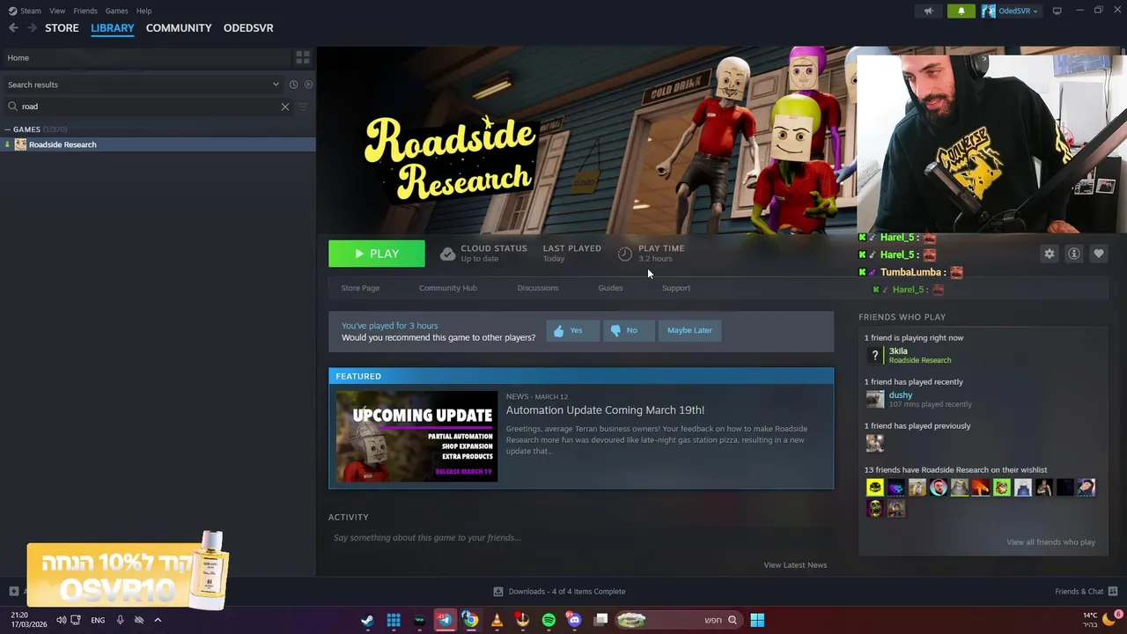Switch to the LIBRARY tab
This screenshot has height=634, width=1127.
pyautogui.click(x=113, y=28)
